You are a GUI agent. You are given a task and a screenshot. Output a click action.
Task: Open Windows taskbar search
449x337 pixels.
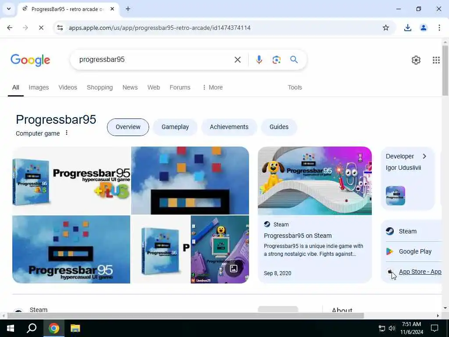32,328
